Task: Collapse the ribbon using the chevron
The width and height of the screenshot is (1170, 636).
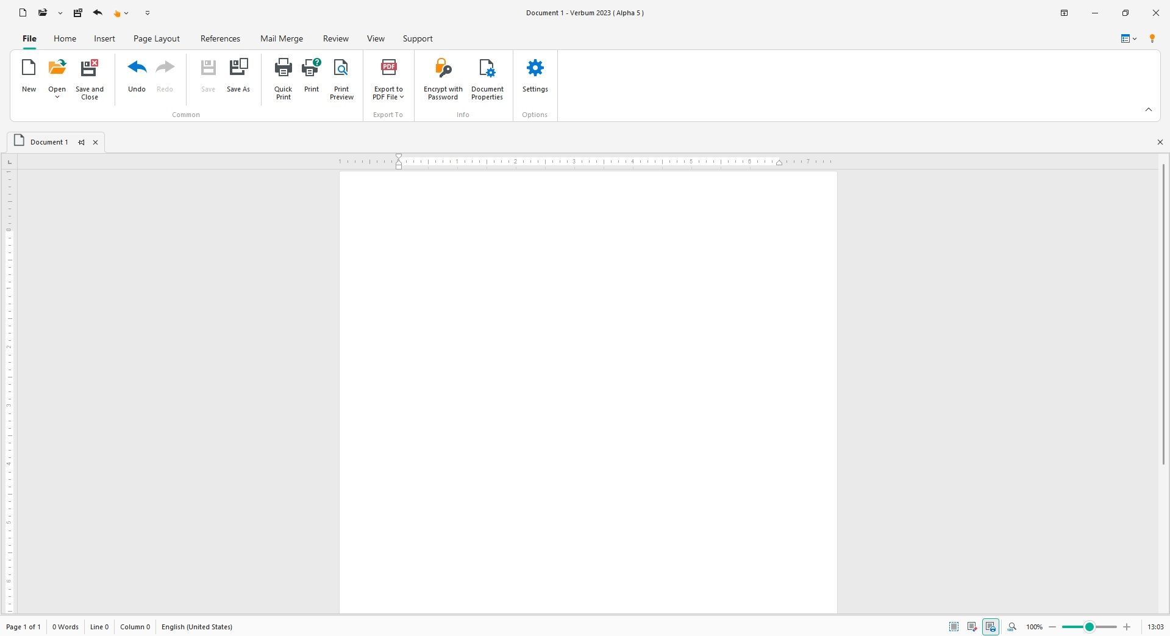Action: tap(1148, 109)
